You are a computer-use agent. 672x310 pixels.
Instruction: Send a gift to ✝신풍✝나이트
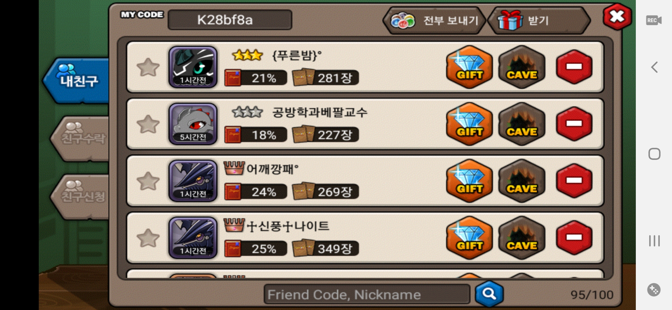coord(469,238)
